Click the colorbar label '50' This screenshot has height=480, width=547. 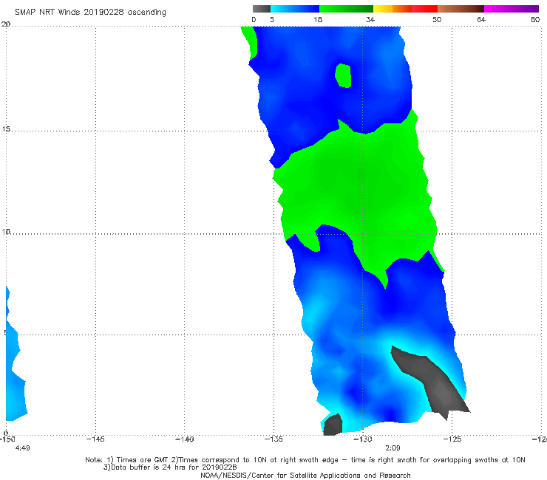437,19
